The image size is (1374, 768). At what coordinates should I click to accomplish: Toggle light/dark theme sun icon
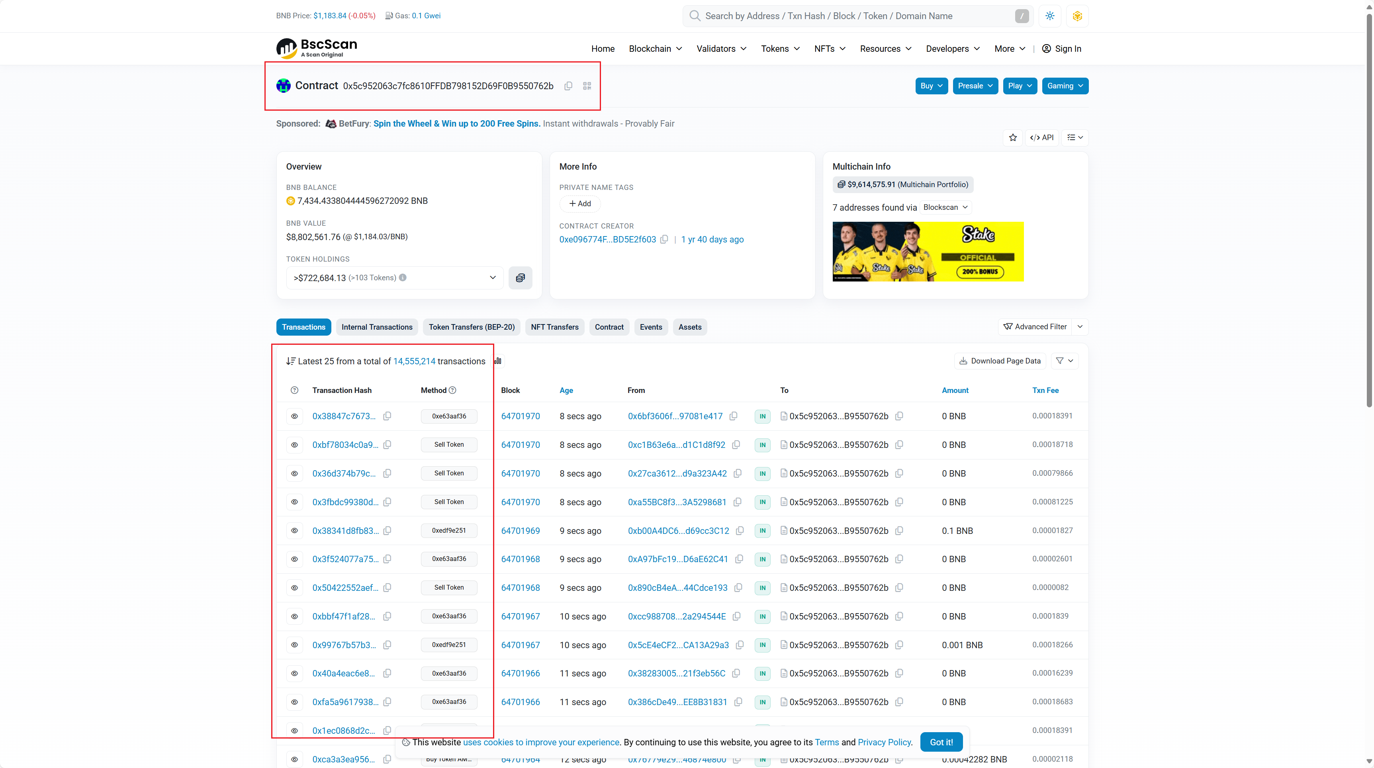(x=1050, y=16)
